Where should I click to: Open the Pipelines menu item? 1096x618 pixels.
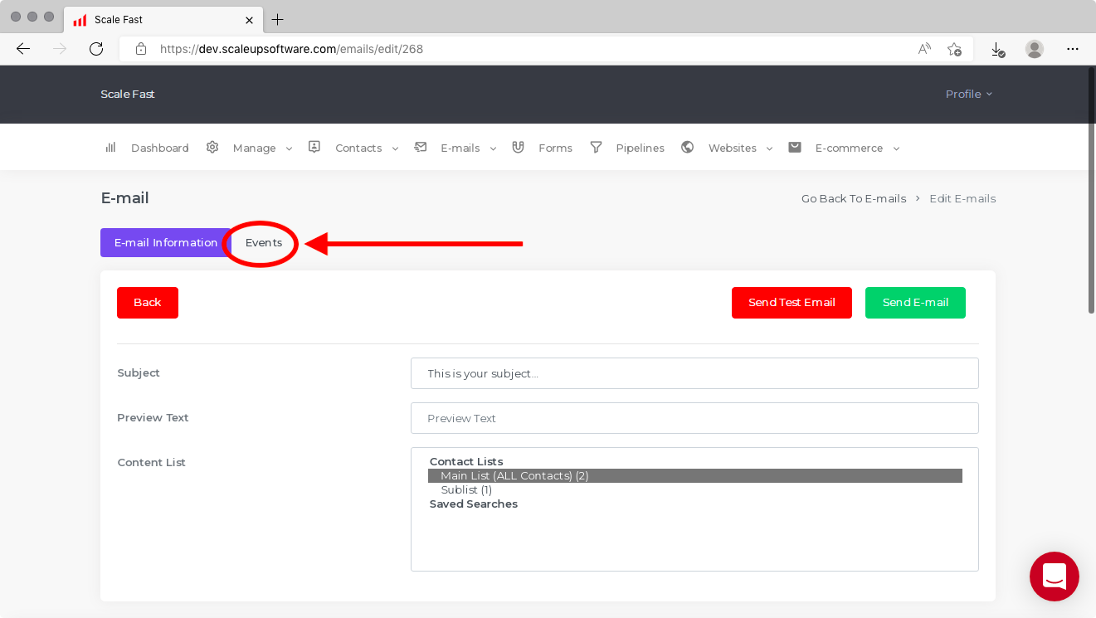(640, 148)
